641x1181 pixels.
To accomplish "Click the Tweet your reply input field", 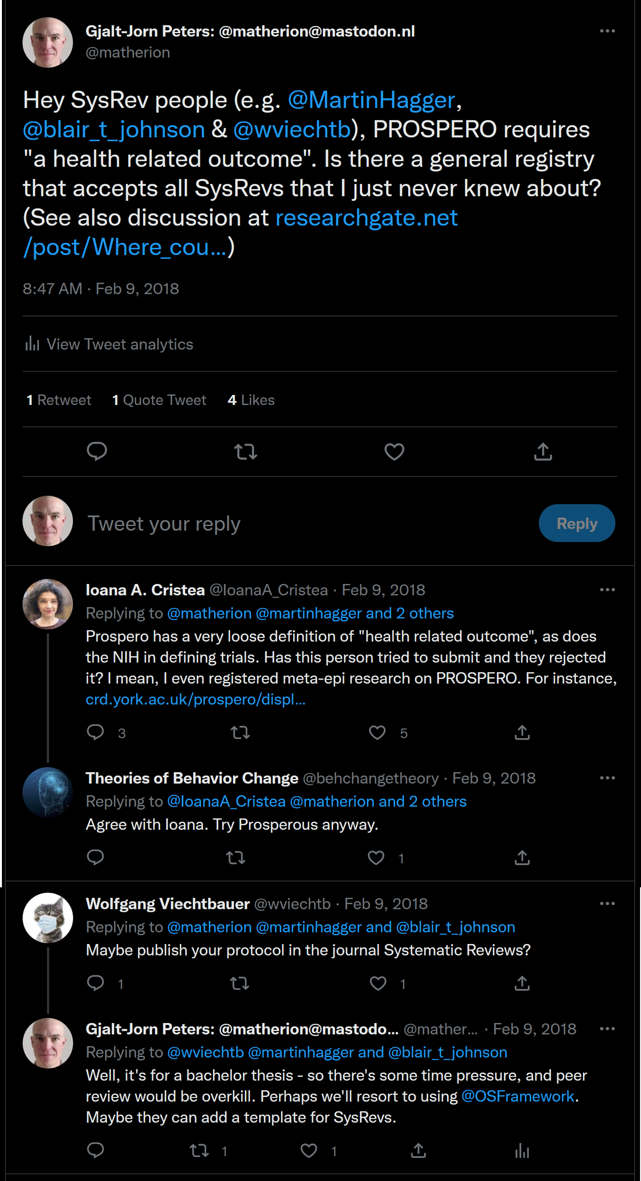I will [x=163, y=523].
